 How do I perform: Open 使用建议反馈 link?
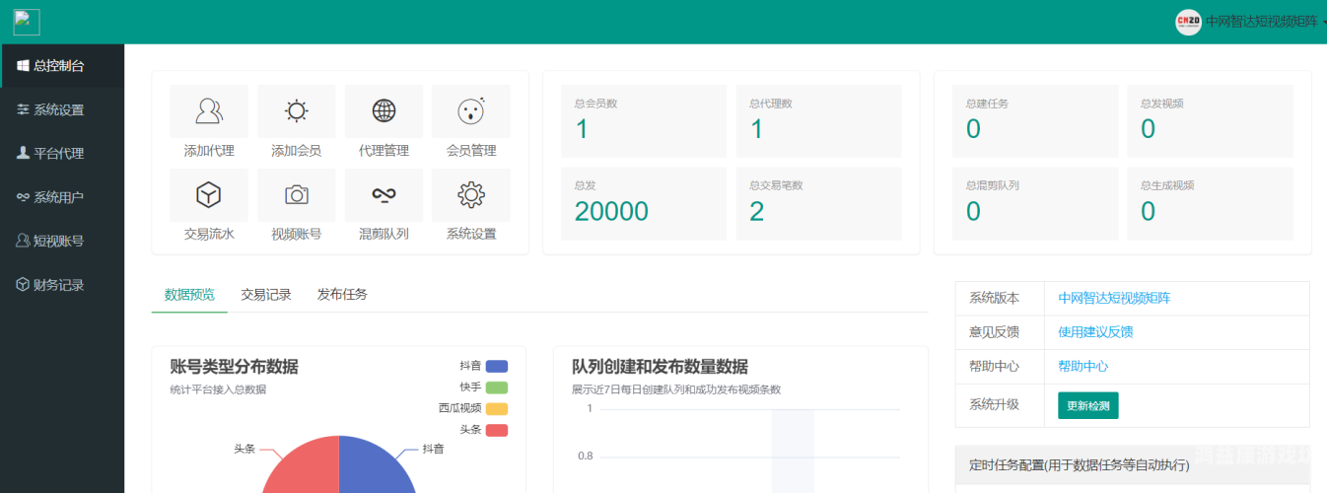[1095, 332]
